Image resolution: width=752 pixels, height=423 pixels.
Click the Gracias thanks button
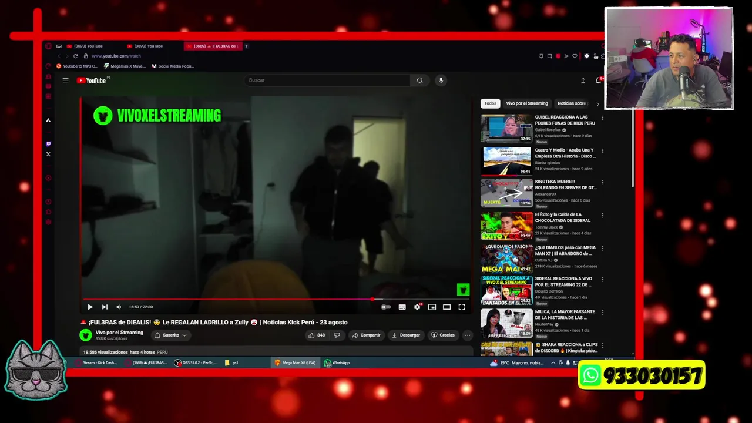pos(443,335)
